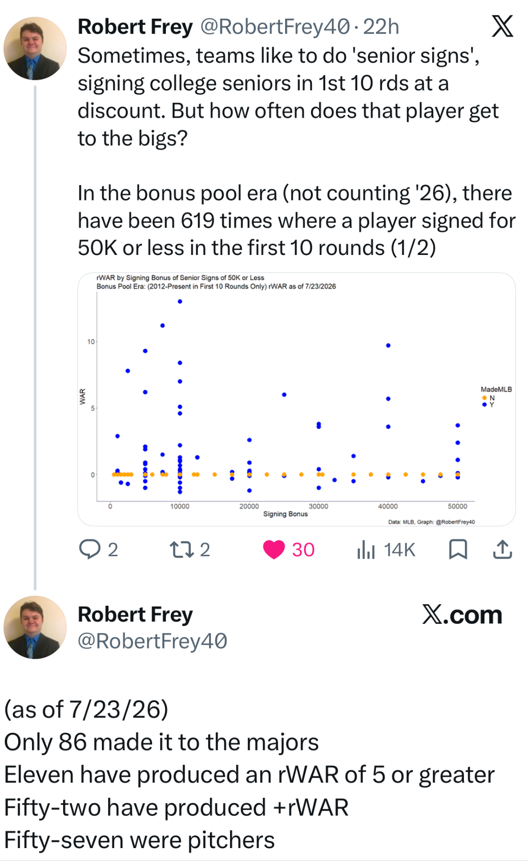Viewport: 528px width, 861px height.
Task: View analytics via the 14K views icon
Action: pyautogui.click(x=366, y=550)
